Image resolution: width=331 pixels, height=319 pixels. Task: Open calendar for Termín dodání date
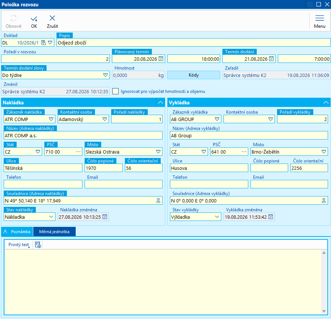pos(272,59)
